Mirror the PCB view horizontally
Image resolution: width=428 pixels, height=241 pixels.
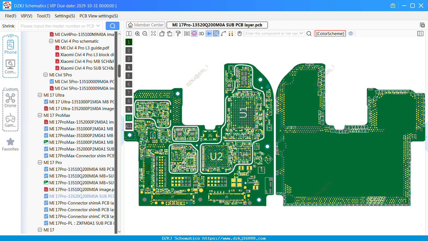click(187, 33)
